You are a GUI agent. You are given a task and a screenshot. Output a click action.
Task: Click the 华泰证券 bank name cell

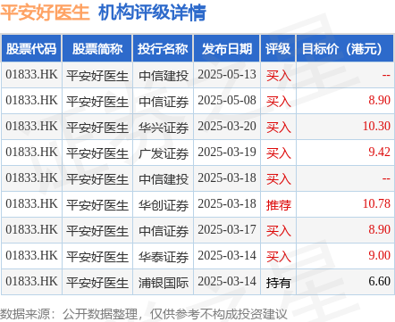pyautogui.click(x=164, y=257)
